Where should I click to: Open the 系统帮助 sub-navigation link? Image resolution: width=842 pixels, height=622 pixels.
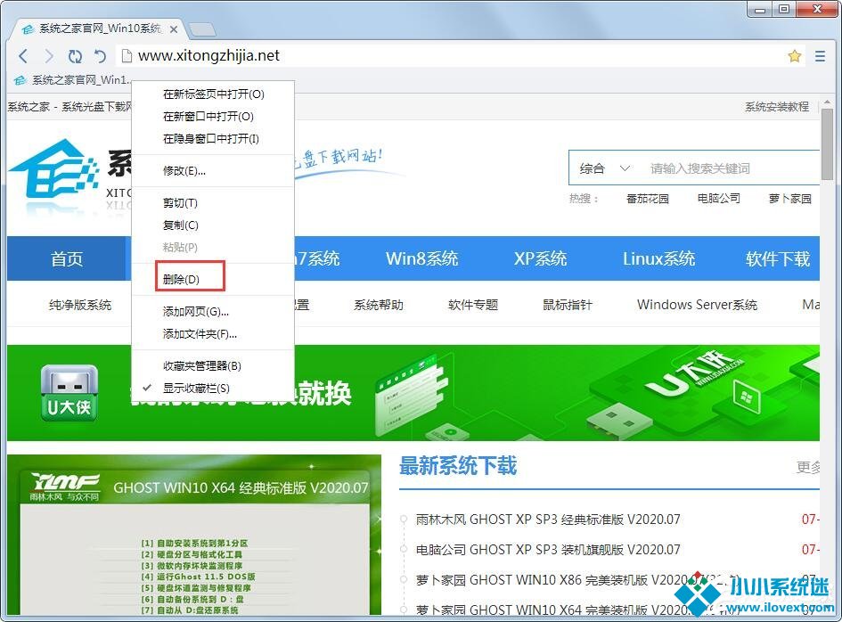[x=379, y=305]
